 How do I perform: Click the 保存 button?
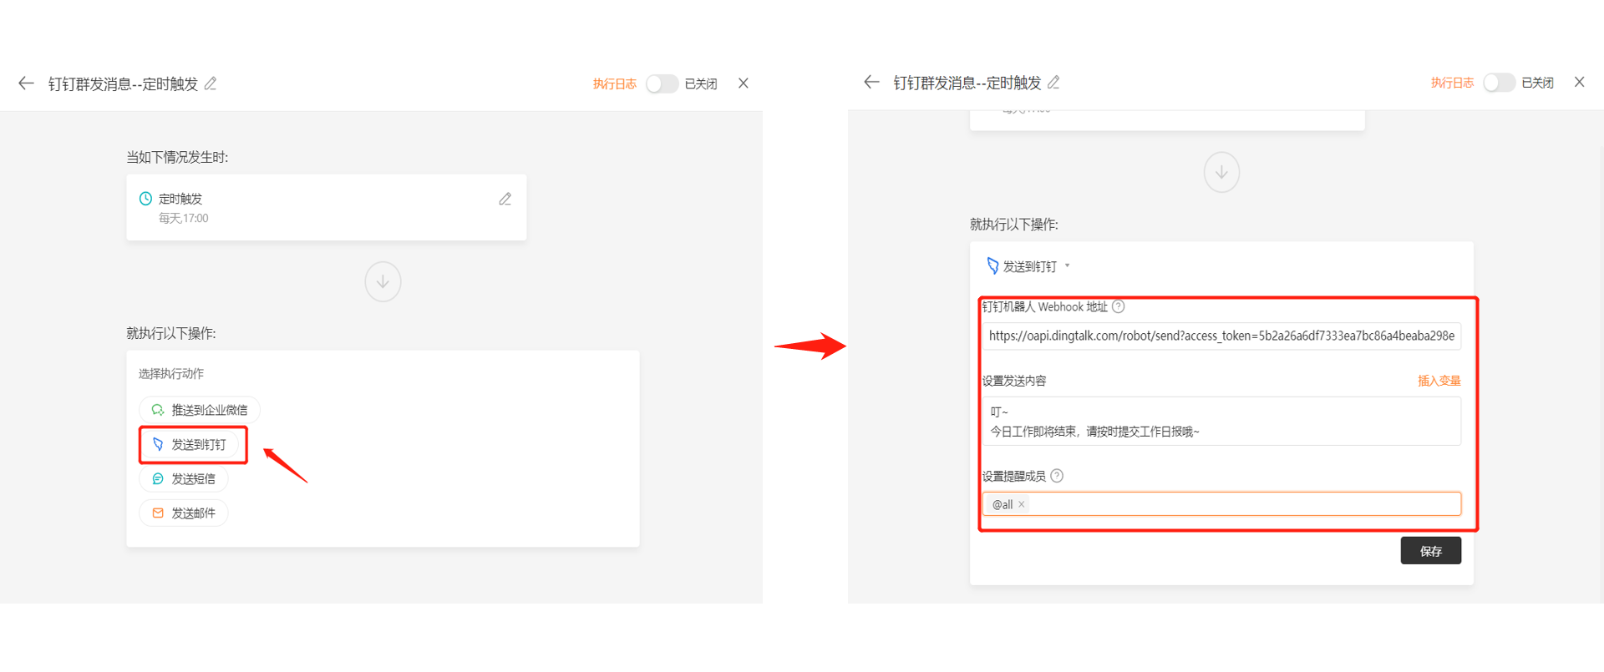click(x=1431, y=551)
